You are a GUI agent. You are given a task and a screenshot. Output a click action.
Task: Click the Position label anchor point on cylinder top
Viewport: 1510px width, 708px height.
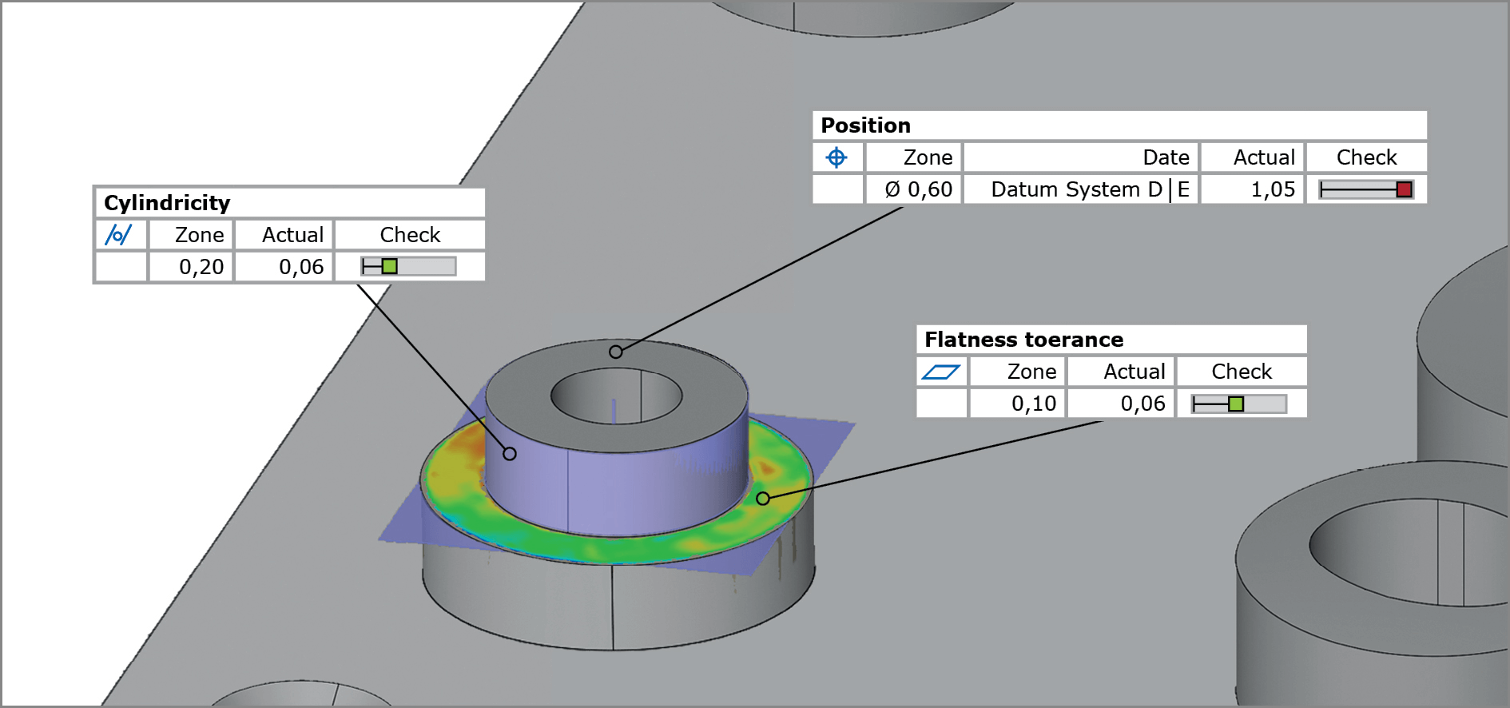click(x=615, y=352)
